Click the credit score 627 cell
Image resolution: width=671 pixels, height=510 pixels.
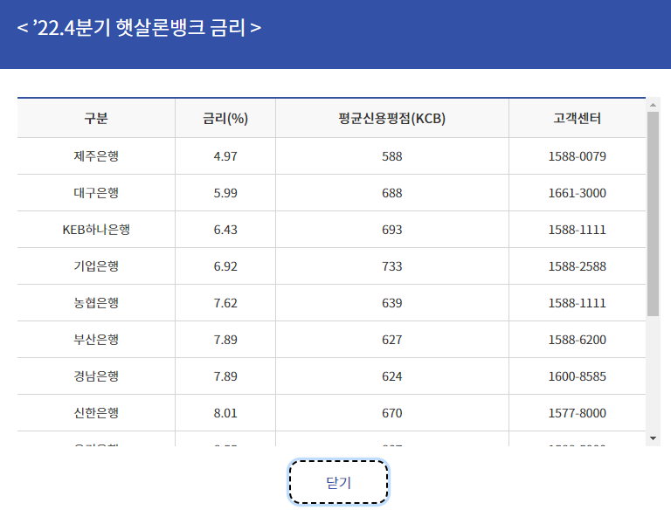point(392,340)
